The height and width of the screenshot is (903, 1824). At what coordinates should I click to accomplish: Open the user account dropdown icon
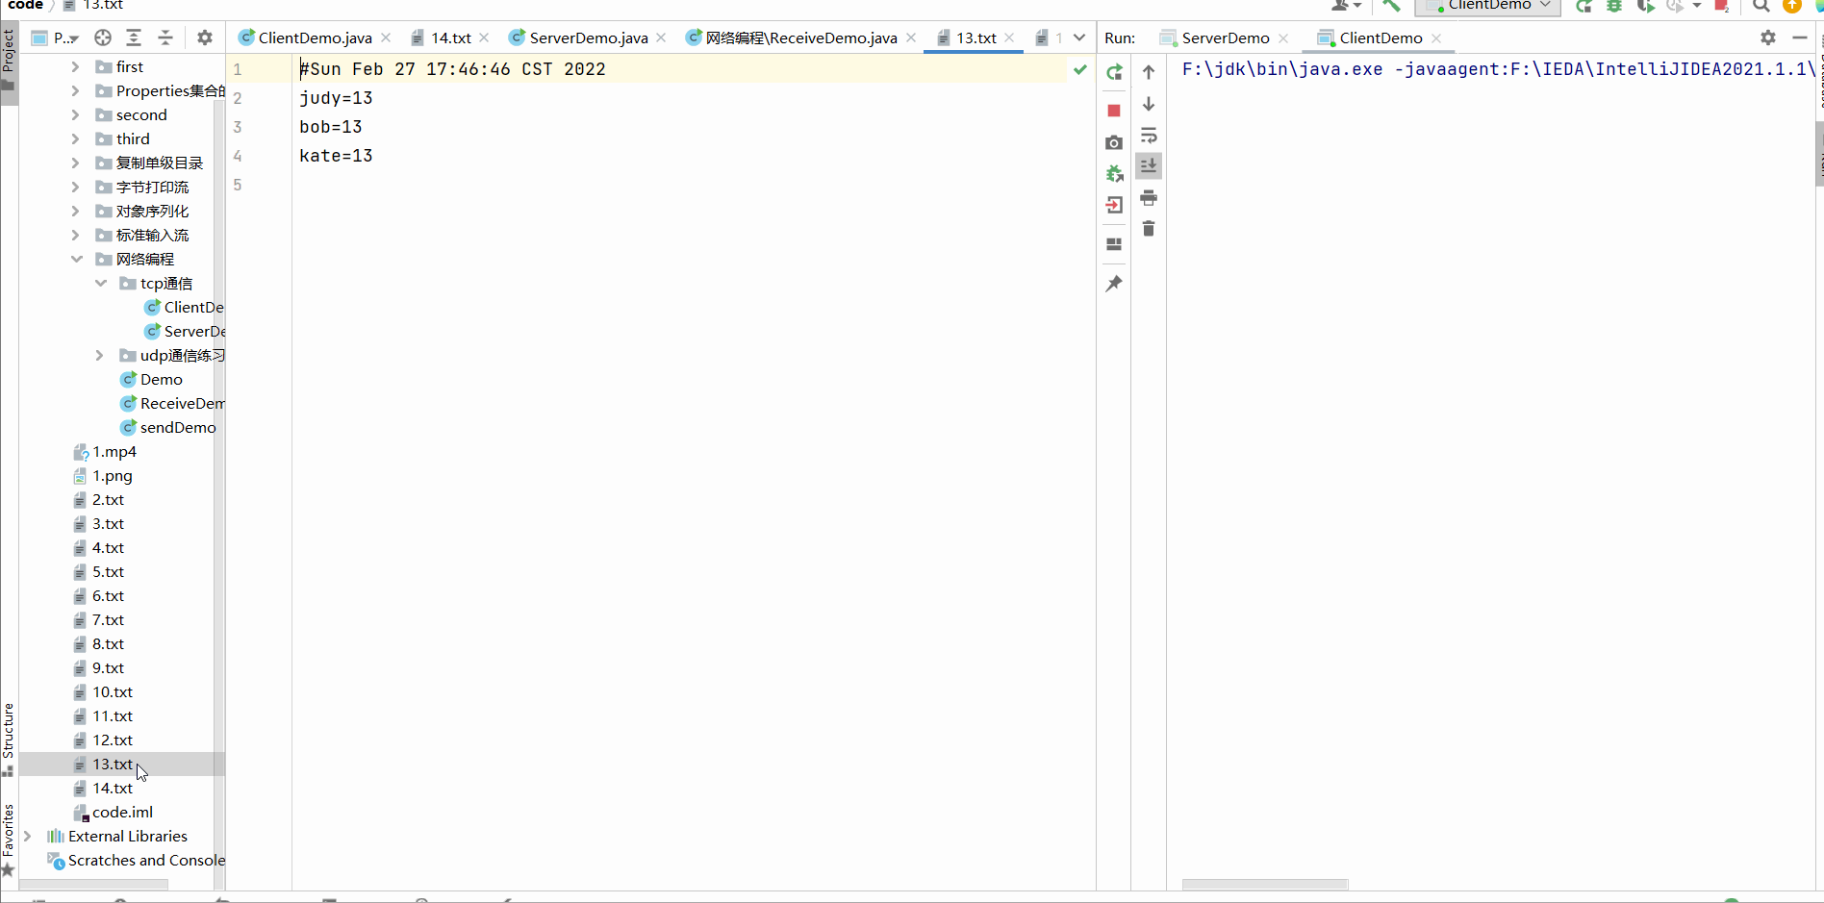(x=1345, y=6)
